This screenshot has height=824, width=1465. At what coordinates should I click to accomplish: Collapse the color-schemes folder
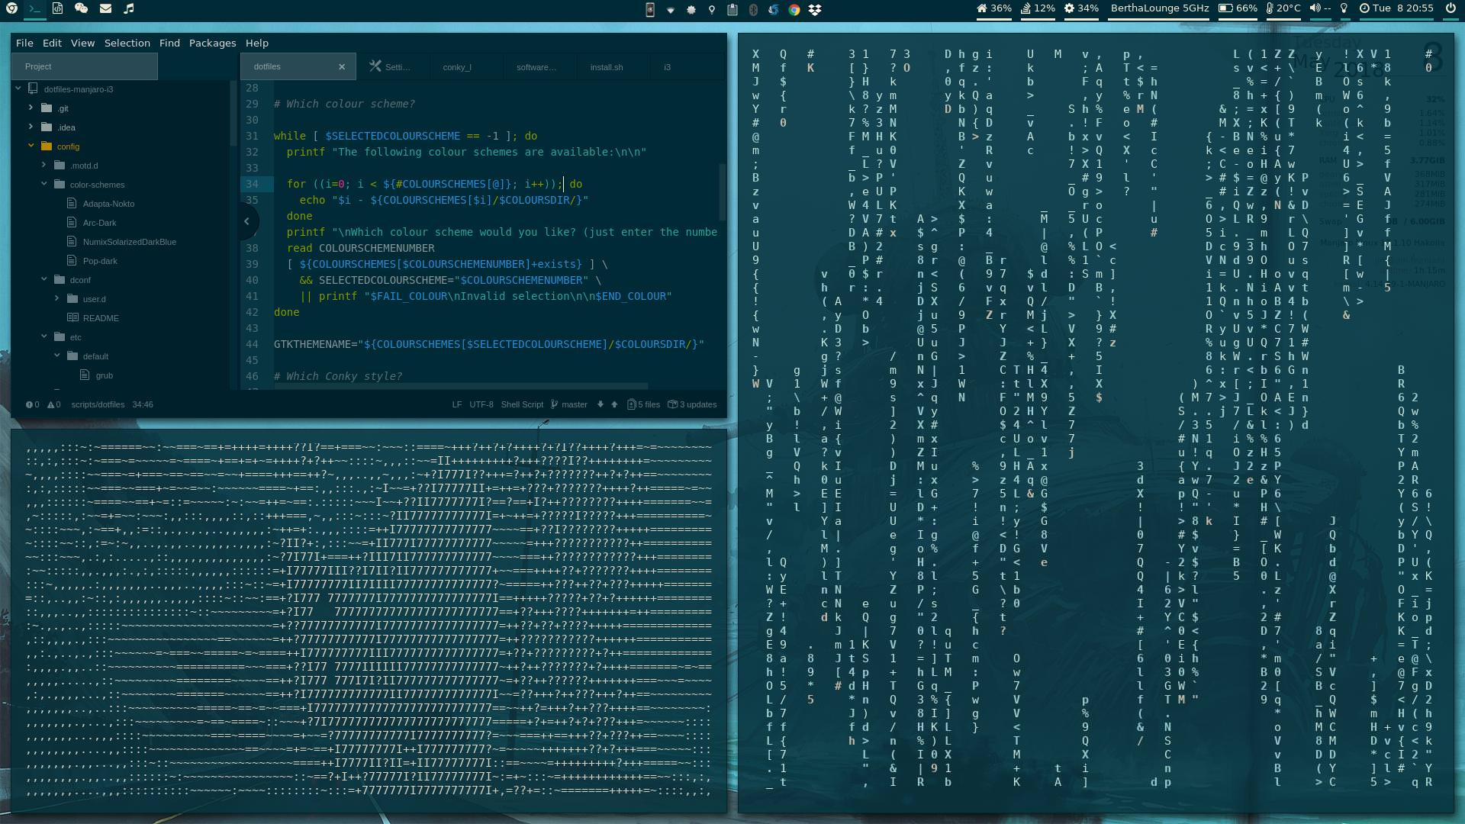[43, 184]
